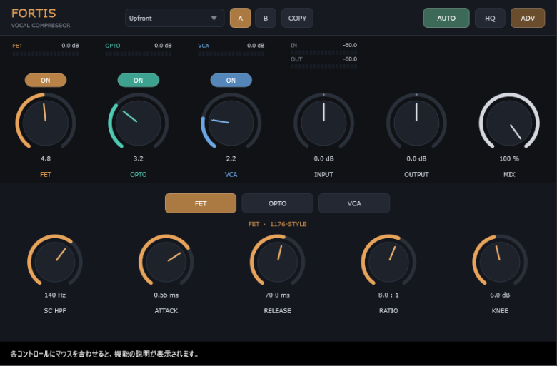557x366 pixels.
Task: Toggle the VCA compressor ON switch
Action: pos(231,80)
